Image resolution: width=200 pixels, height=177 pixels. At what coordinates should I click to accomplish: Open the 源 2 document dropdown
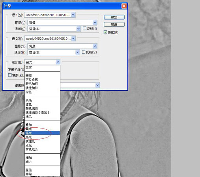coord(73,39)
